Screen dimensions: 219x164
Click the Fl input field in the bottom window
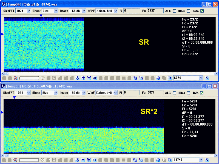[132, 93]
